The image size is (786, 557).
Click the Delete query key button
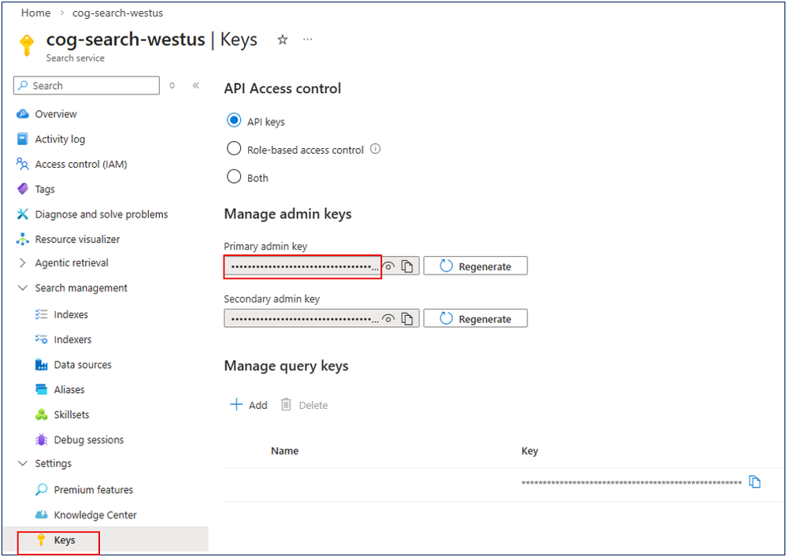point(304,405)
